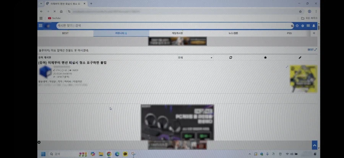The width and height of the screenshot is (344, 158).
Task: Click the magnifier search icon in board search
Action: pyautogui.click(x=292, y=26)
